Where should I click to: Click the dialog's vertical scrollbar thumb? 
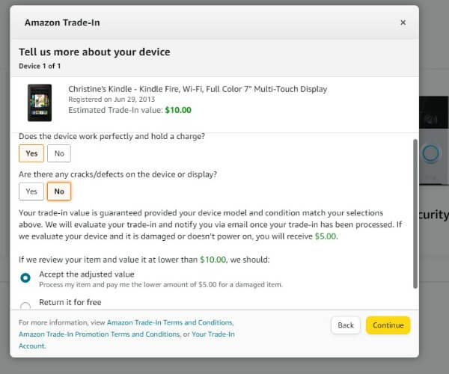point(415,214)
